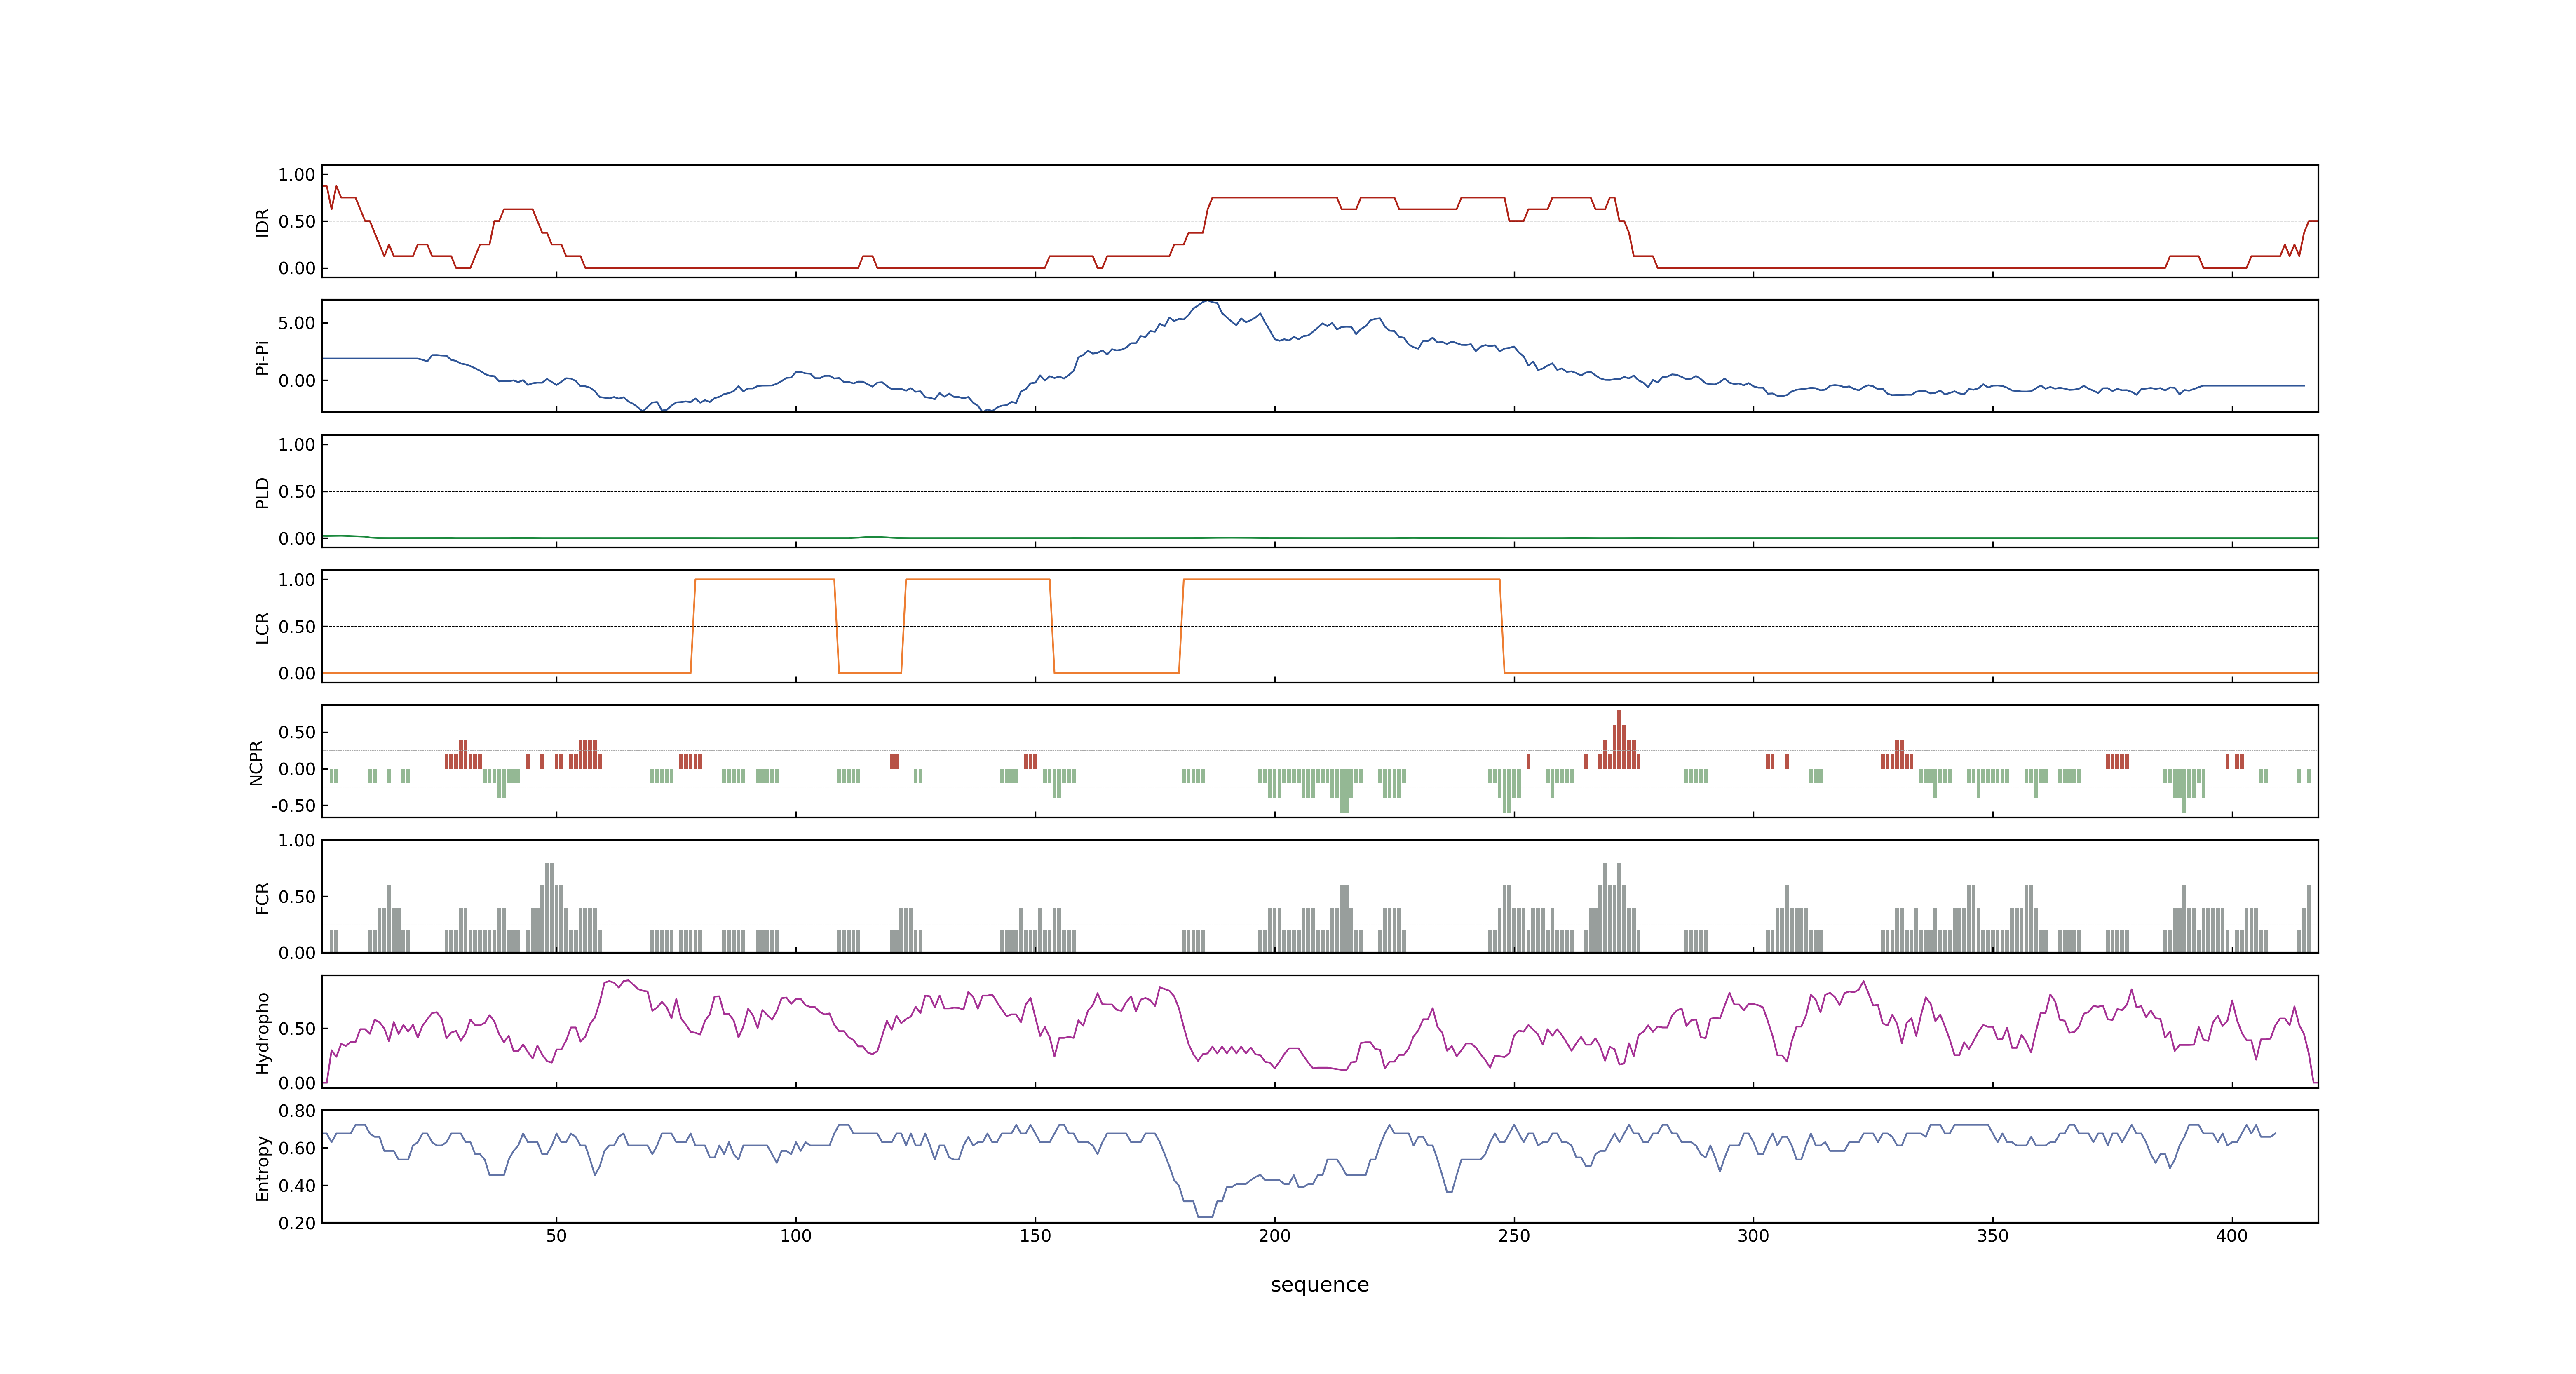Click the Entropy minimum near position 185
Screen dimensions: 2576x1374
(1205, 1216)
